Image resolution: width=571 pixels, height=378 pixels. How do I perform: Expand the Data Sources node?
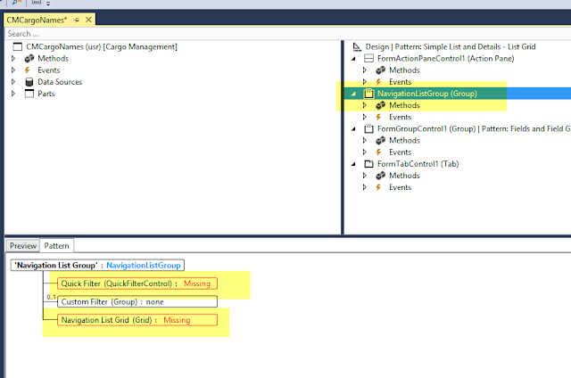13,81
